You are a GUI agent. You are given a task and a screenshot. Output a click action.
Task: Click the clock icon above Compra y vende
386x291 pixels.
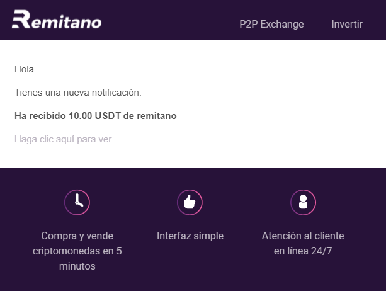coord(77,202)
